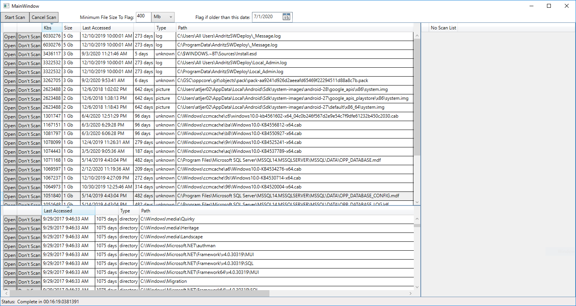Sort directories by Last Accessed header
Viewport: 576px width, 306px height.
point(69,211)
